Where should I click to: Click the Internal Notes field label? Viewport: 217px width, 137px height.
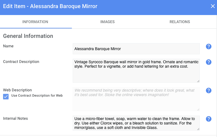(x=16, y=118)
